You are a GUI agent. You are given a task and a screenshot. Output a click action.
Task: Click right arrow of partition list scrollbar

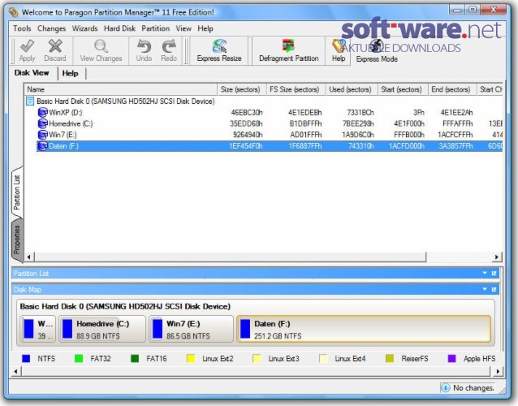(497, 257)
